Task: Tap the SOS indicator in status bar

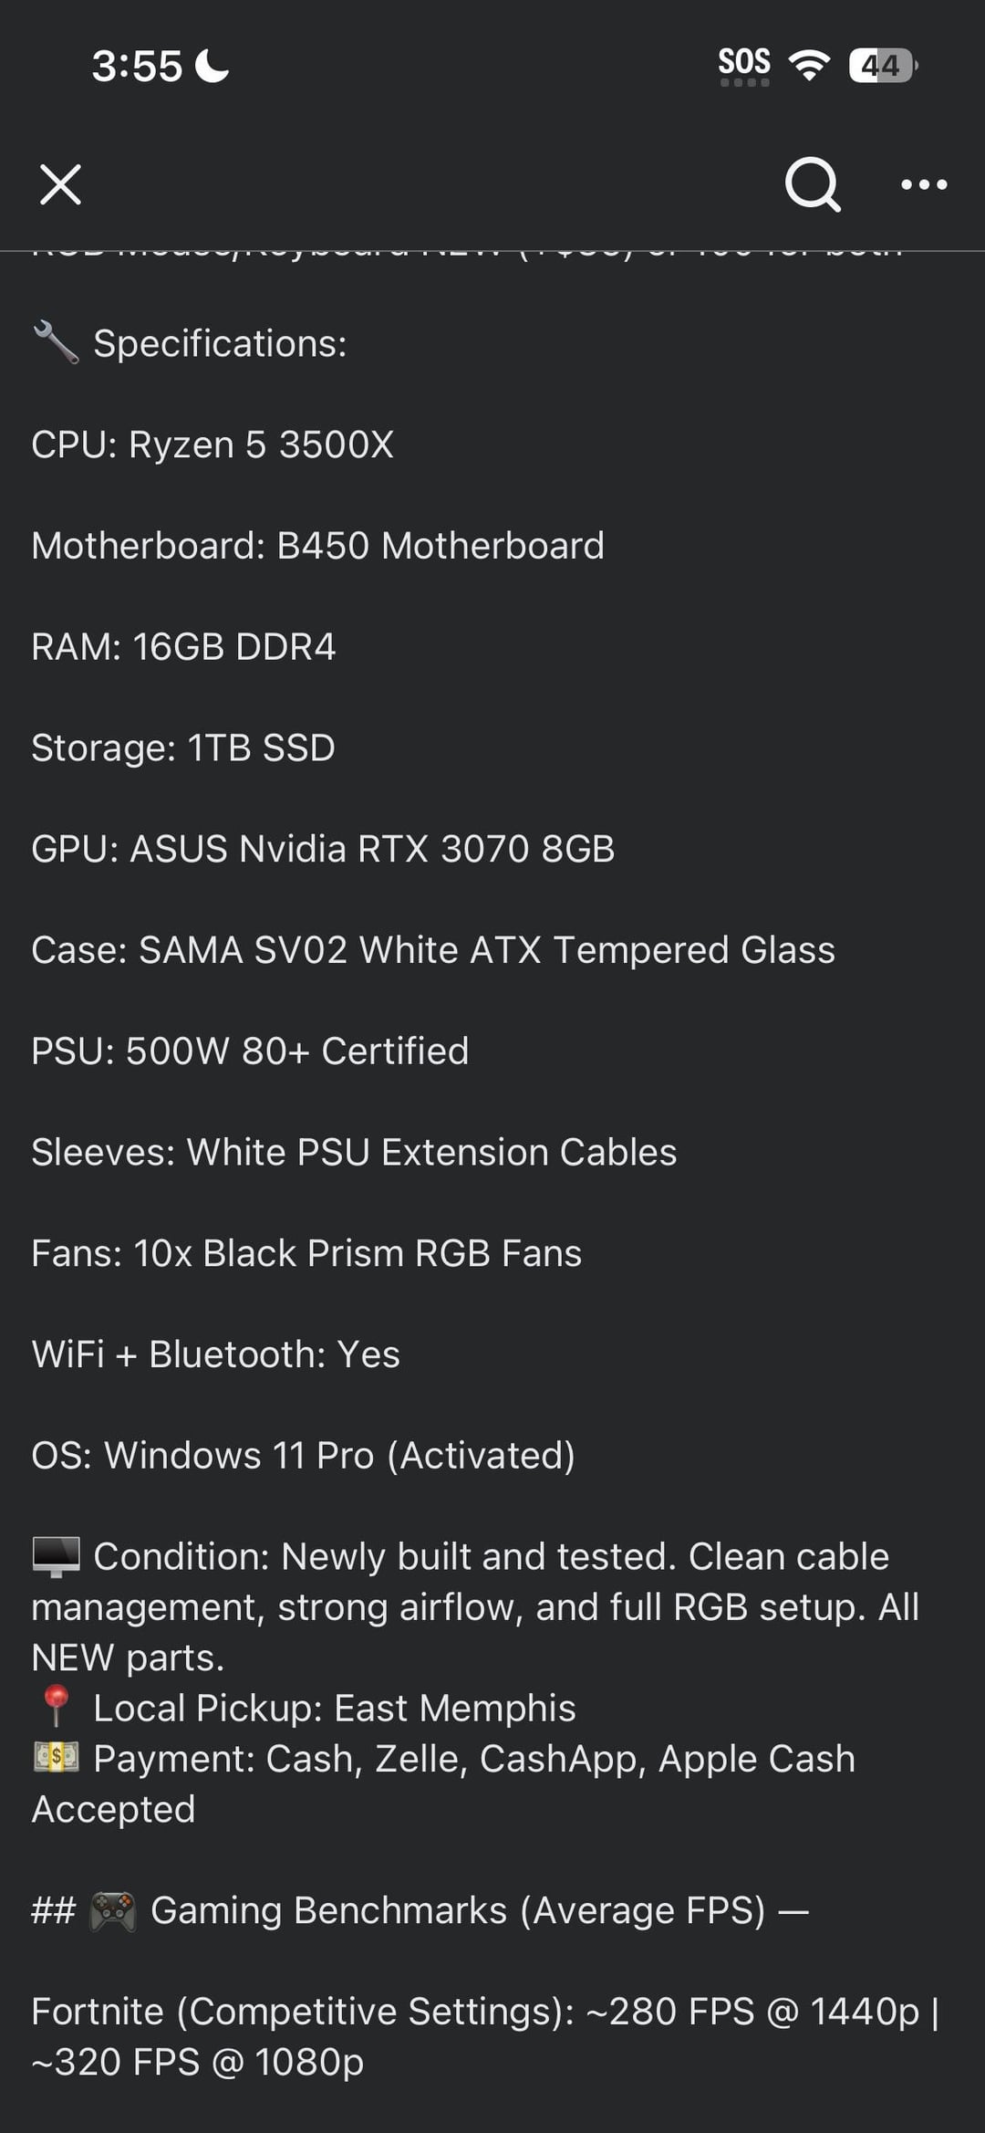Action: (743, 66)
